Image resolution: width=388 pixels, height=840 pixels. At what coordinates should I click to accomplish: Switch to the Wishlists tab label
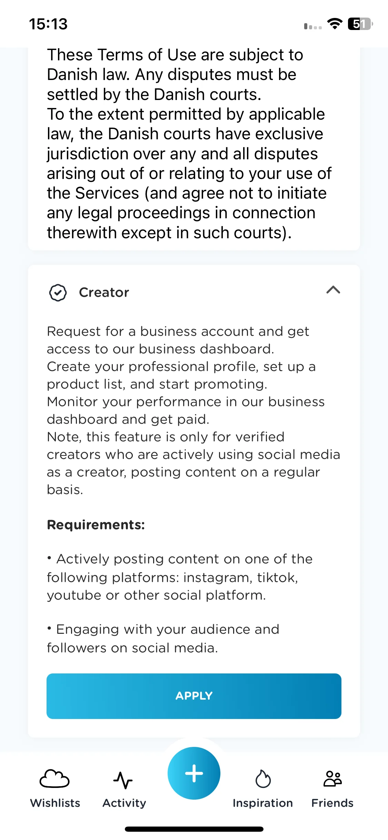pyautogui.click(x=55, y=803)
